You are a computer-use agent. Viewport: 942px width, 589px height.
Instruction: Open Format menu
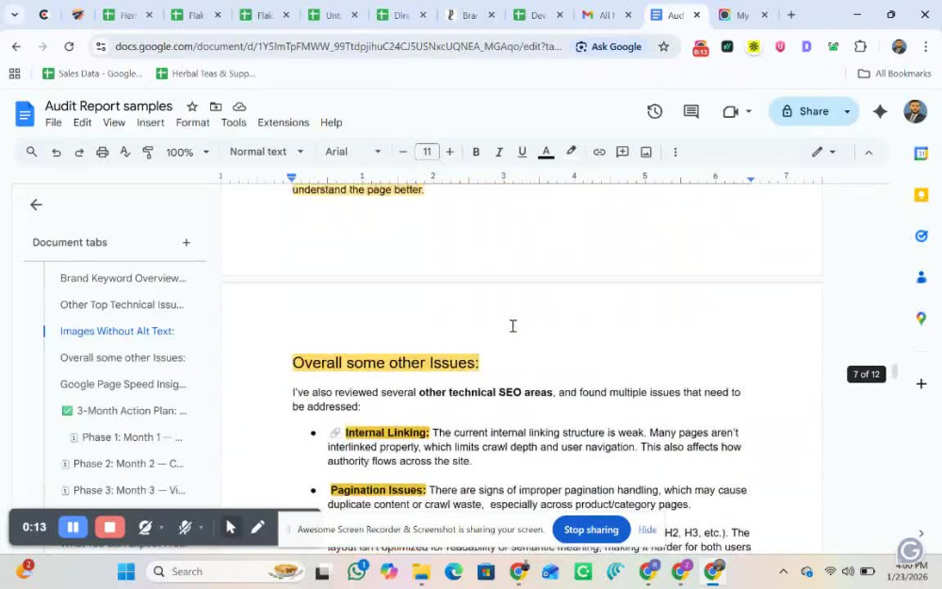[192, 123]
